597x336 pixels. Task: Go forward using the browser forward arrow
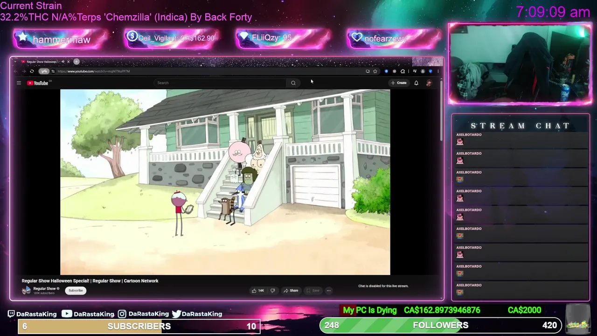(24, 71)
